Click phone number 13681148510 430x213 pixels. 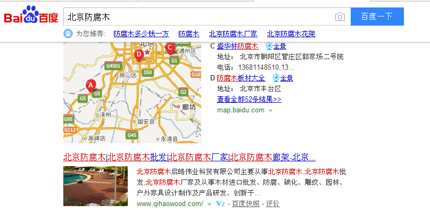259,67
